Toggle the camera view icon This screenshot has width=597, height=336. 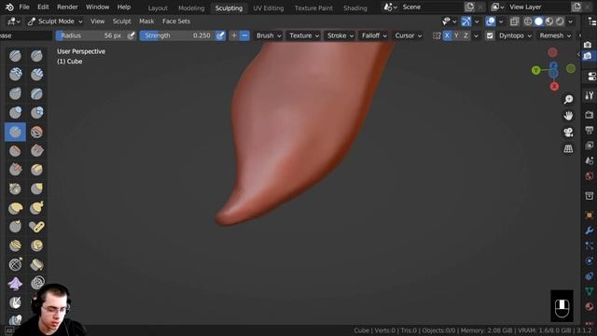(568, 133)
